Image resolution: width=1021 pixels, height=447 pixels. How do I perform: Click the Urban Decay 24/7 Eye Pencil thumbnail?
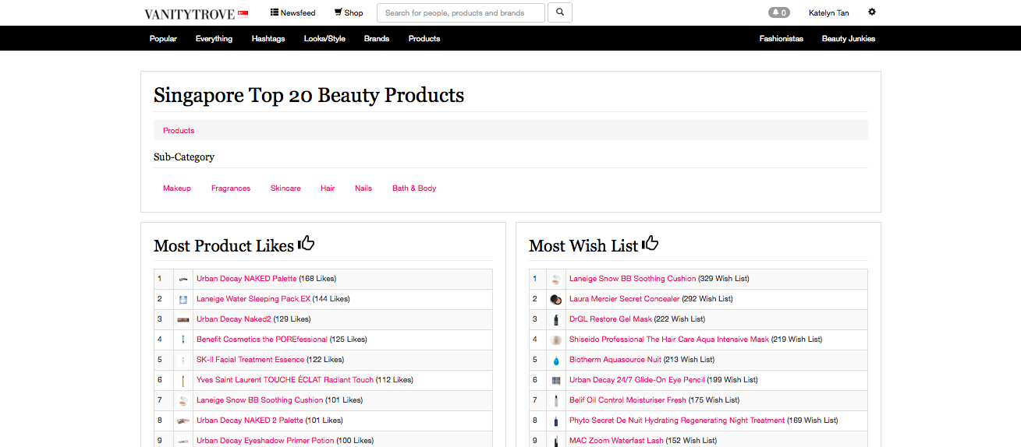[556, 380]
